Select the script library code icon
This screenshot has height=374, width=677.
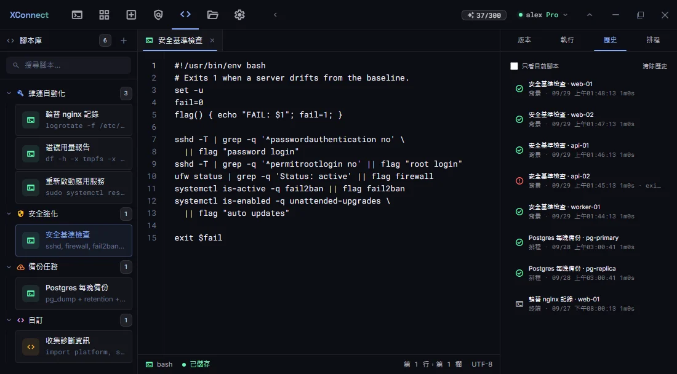[185, 15]
